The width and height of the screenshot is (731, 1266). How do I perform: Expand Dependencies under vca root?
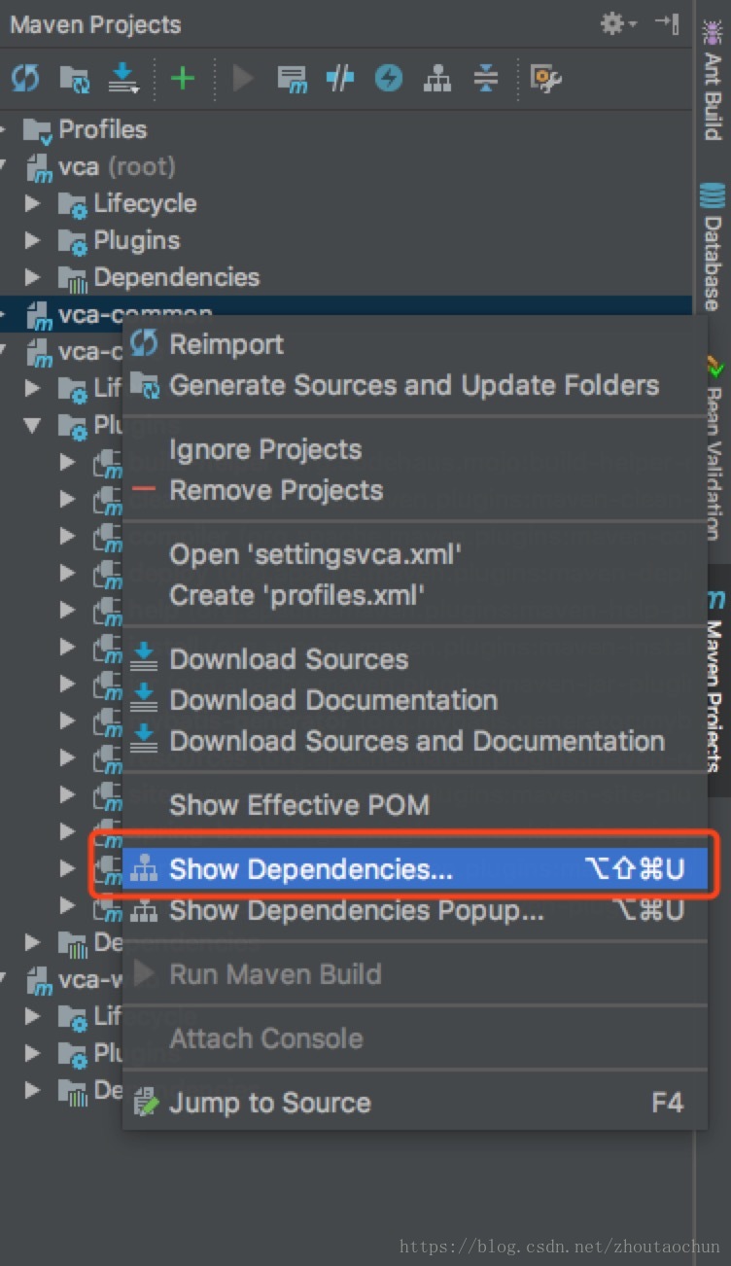pyautogui.click(x=33, y=277)
